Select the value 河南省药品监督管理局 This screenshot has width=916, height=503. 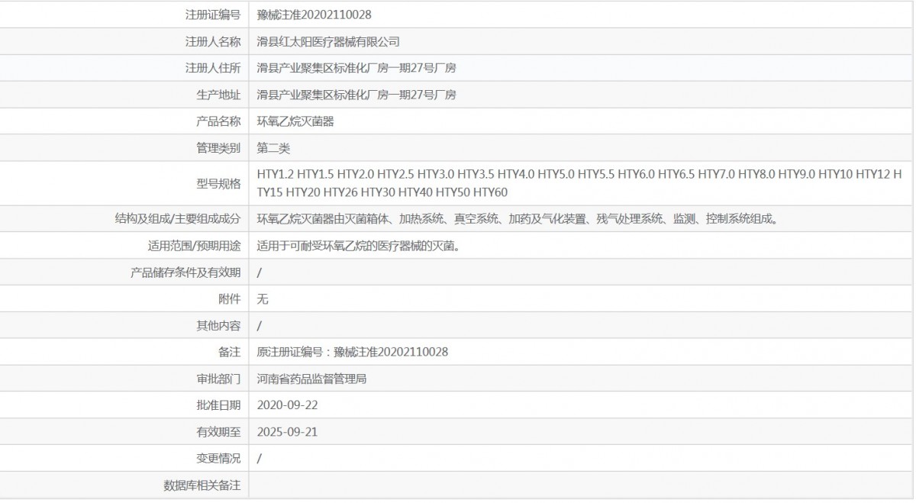pyautogui.click(x=311, y=379)
